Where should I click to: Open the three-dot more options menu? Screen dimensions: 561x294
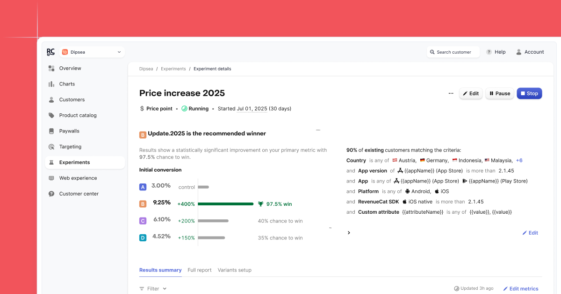point(451,93)
